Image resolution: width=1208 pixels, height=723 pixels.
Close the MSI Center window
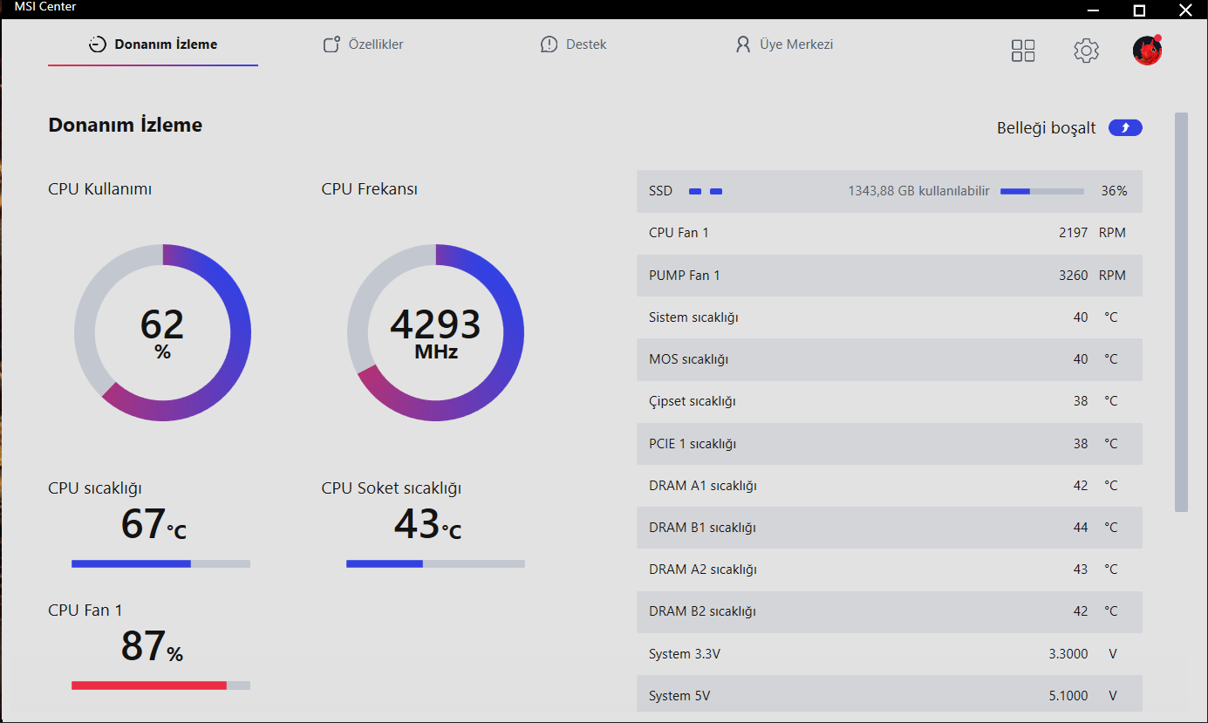coord(1184,10)
